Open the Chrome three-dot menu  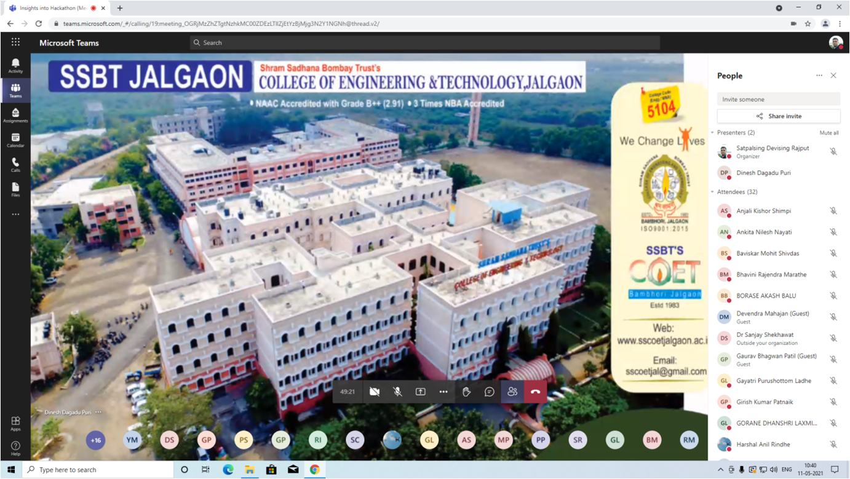click(840, 23)
